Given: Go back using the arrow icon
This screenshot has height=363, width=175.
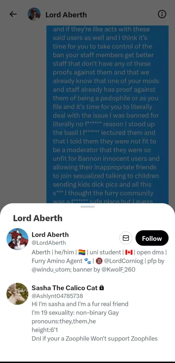Looking at the screenshot, I should click(13, 14).
